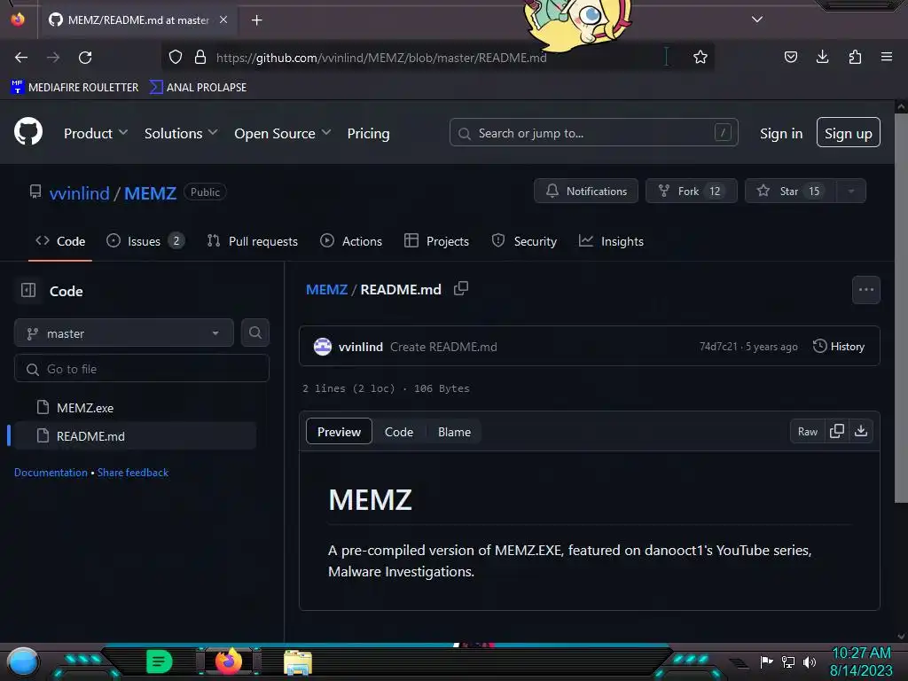Click the volume speaker tray icon
Screen dimensions: 908x681
(810, 661)
